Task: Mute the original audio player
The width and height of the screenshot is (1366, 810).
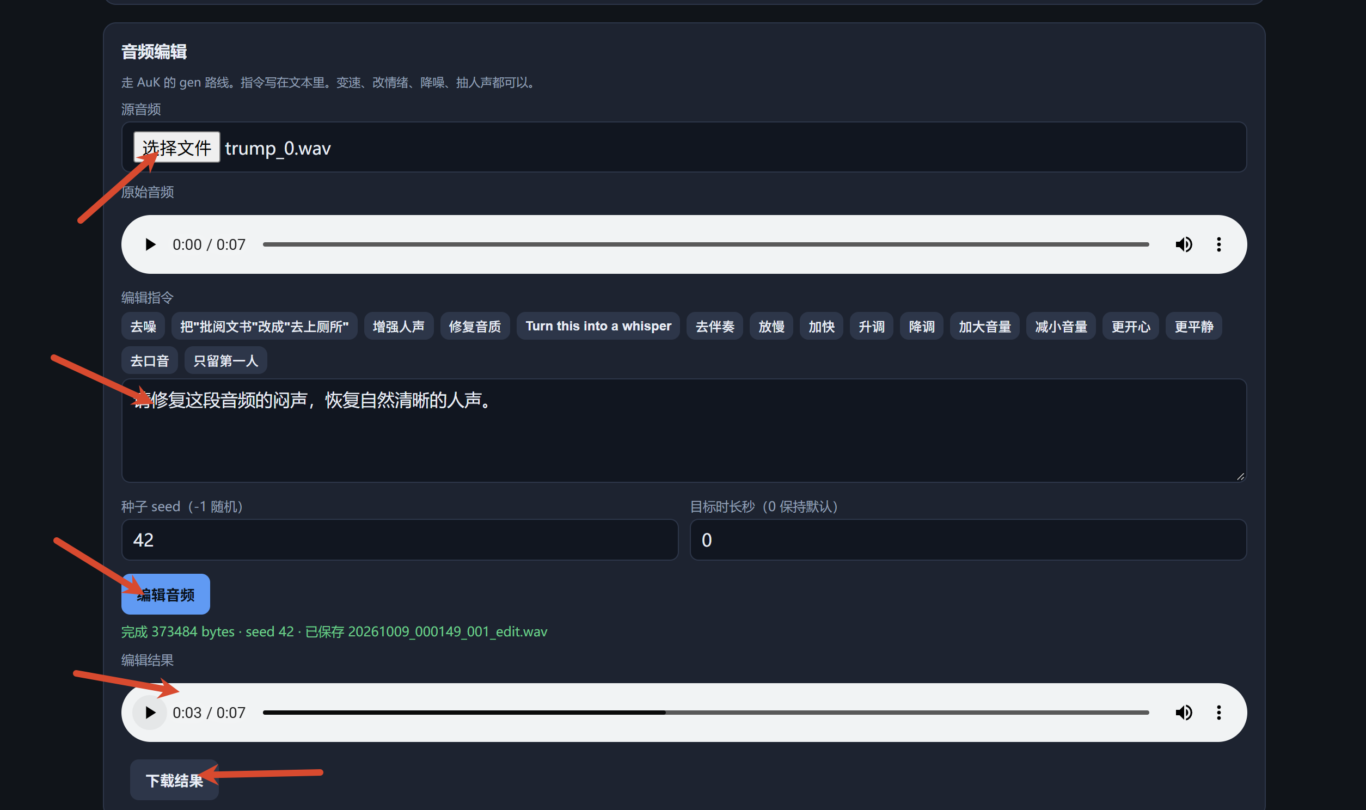Action: [1184, 244]
